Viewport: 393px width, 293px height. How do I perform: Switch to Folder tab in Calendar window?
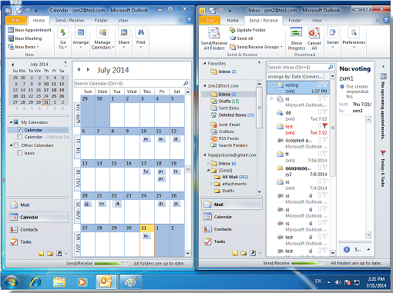click(101, 20)
